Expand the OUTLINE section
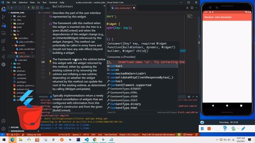255x143 pixels. tap(14, 128)
